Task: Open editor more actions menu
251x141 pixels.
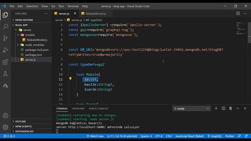Action: tap(245, 13)
